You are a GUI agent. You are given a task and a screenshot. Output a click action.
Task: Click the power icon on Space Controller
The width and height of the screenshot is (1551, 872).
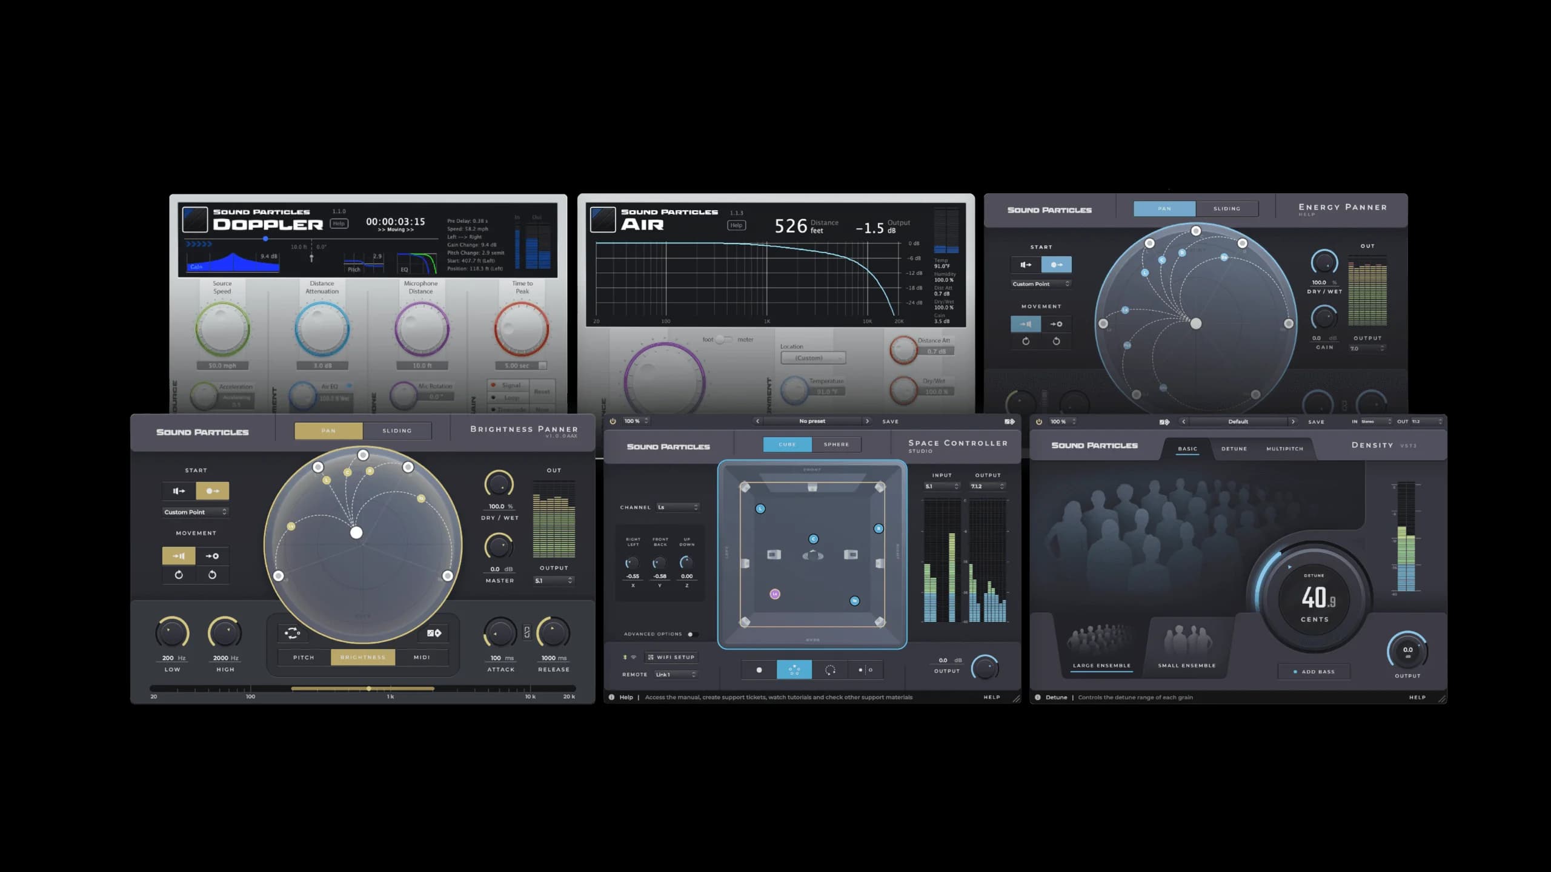point(613,421)
